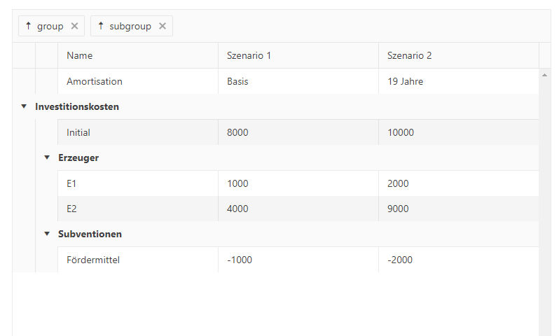
Task: Select the Fördermittel row name cell
Action: click(93, 260)
